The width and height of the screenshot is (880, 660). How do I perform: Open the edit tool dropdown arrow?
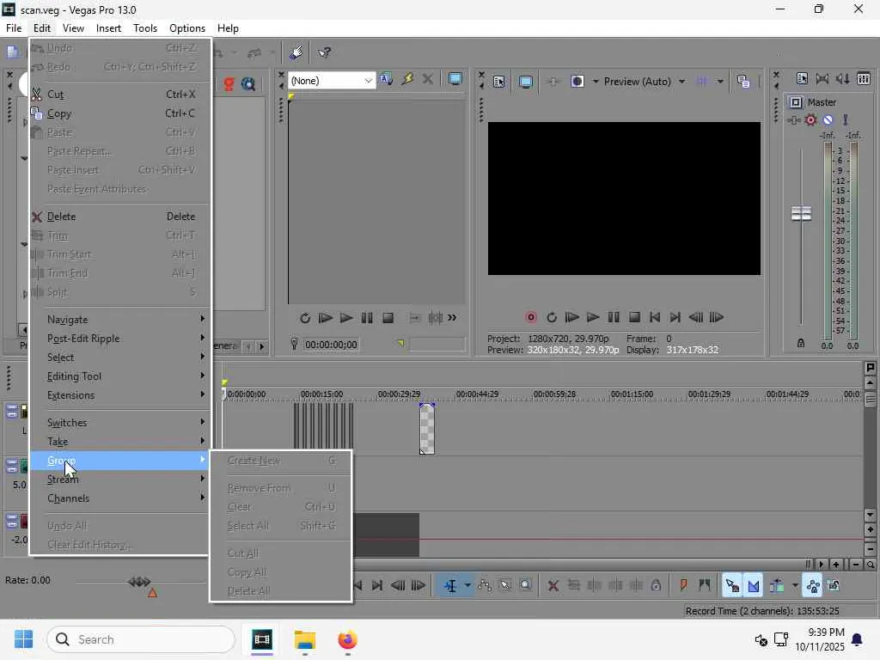[467, 585]
